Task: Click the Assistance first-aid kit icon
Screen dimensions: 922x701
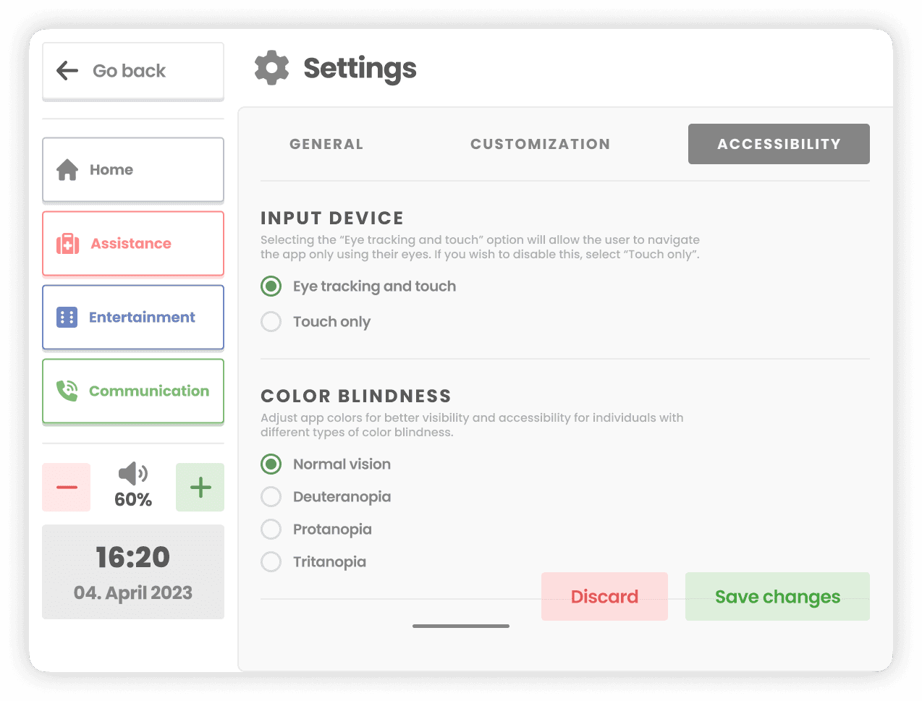Action: click(x=66, y=243)
